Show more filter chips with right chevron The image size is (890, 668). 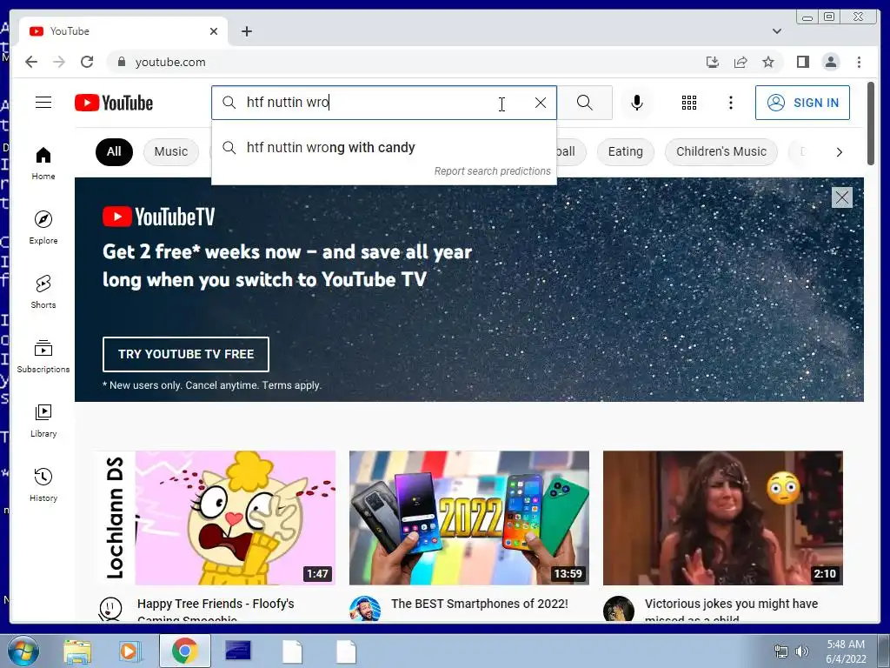839,151
